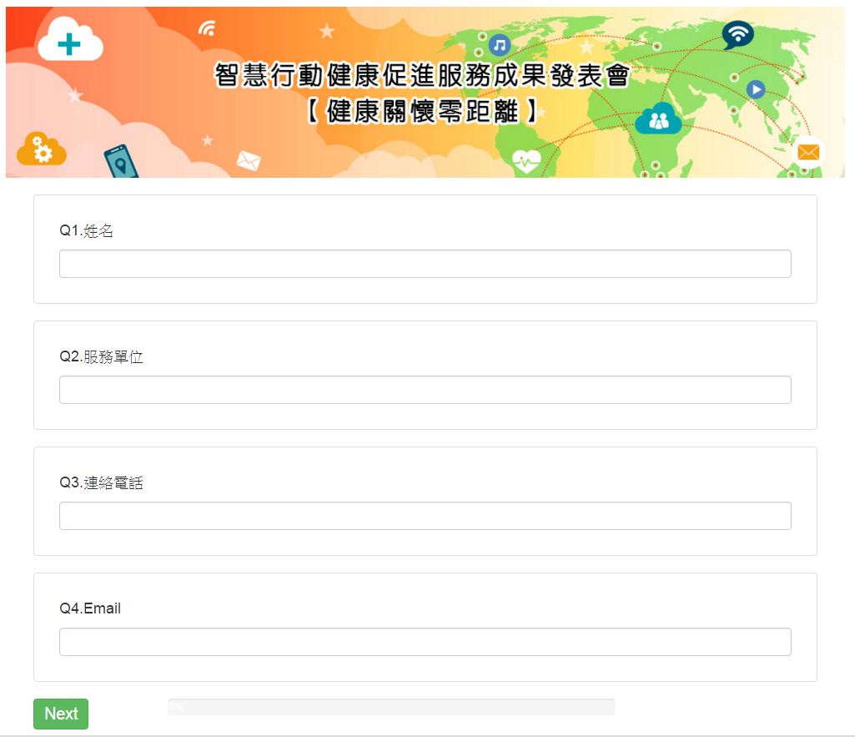Click the banner title 智慧行動健康促進服務成果發表會
855x737 pixels.
click(x=421, y=75)
